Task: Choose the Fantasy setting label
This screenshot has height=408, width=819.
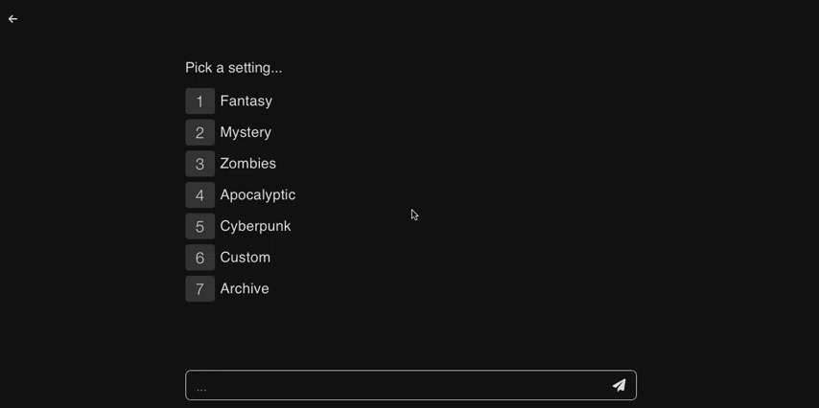Action: [246, 102]
